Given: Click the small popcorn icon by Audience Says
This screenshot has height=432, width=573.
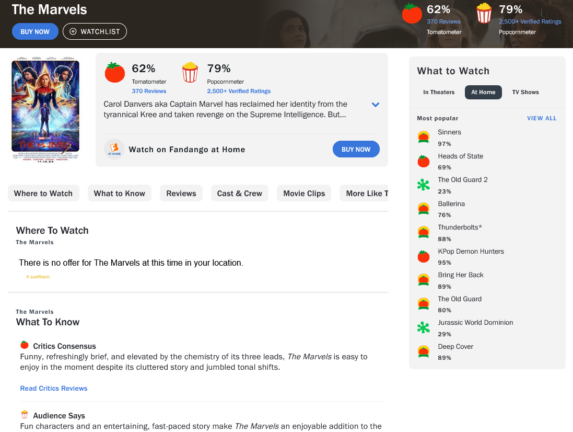Looking at the screenshot, I should [x=25, y=414].
